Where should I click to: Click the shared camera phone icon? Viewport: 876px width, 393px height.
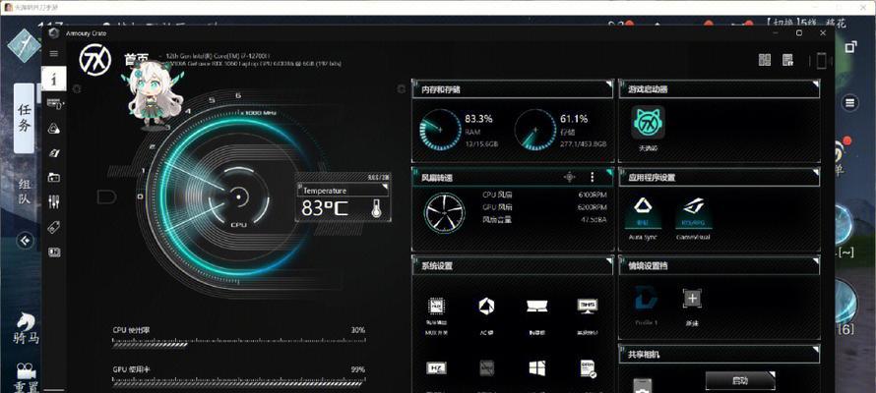[642, 385]
